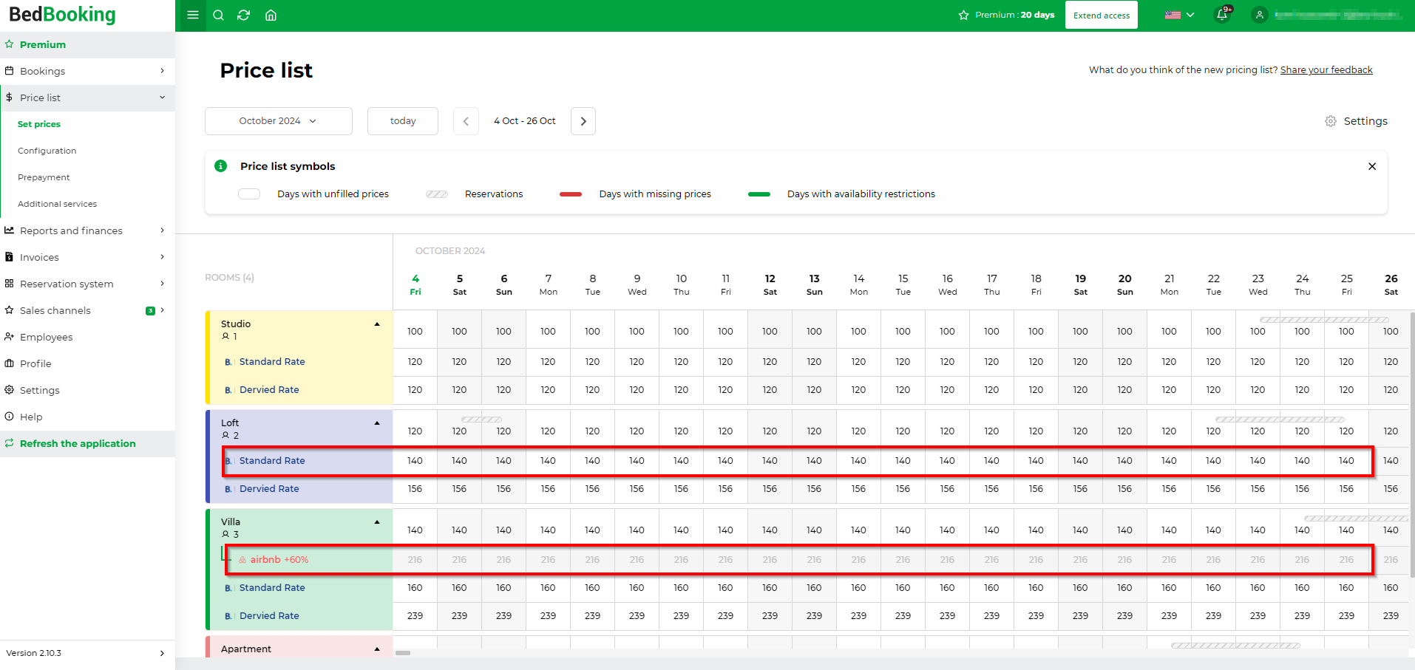The width and height of the screenshot is (1415, 670).
Task: Open the October 2024 month dropdown
Action: (278, 121)
